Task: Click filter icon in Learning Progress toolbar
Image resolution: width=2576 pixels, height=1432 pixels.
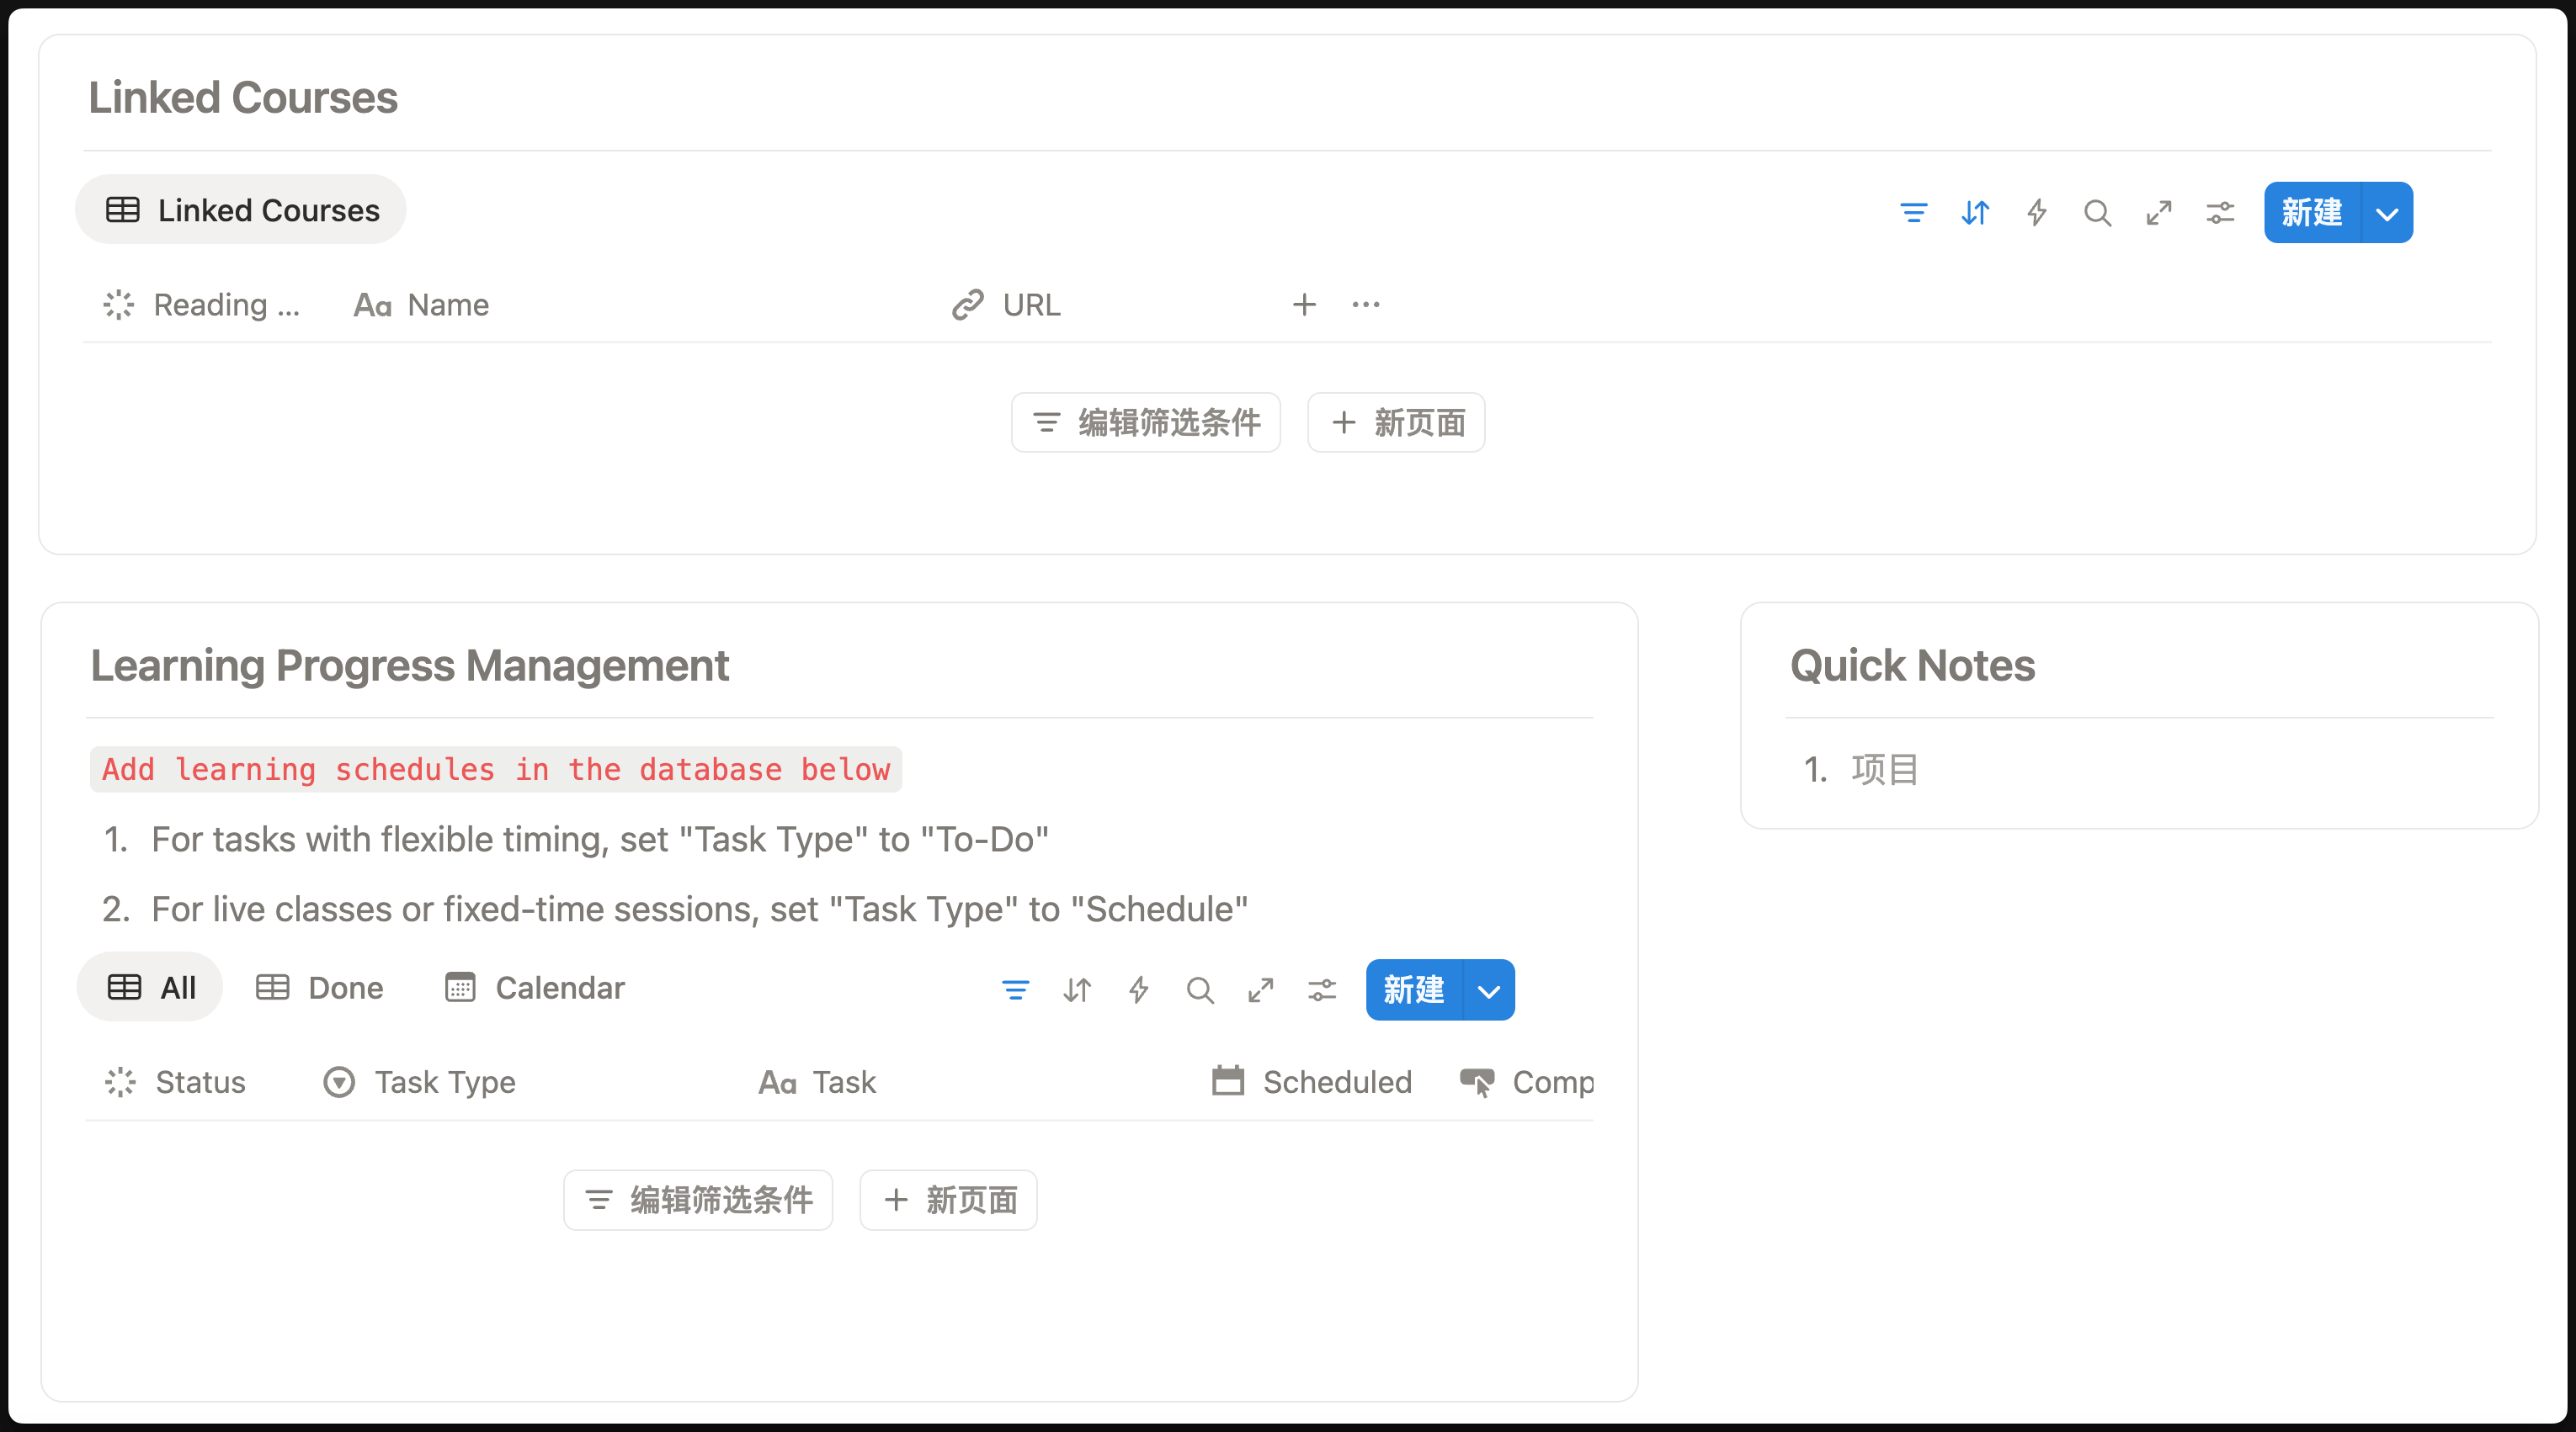Action: (x=1015, y=990)
